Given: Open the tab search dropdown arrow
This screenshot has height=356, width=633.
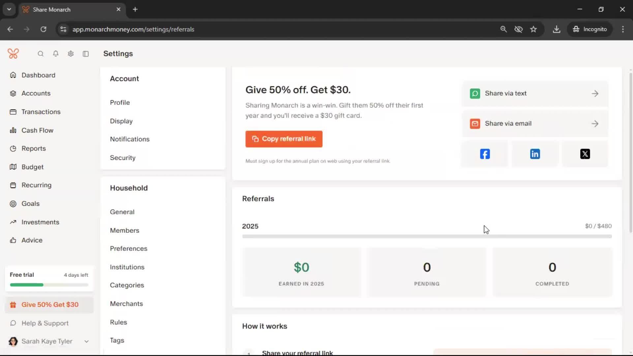Looking at the screenshot, I should tap(9, 10).
